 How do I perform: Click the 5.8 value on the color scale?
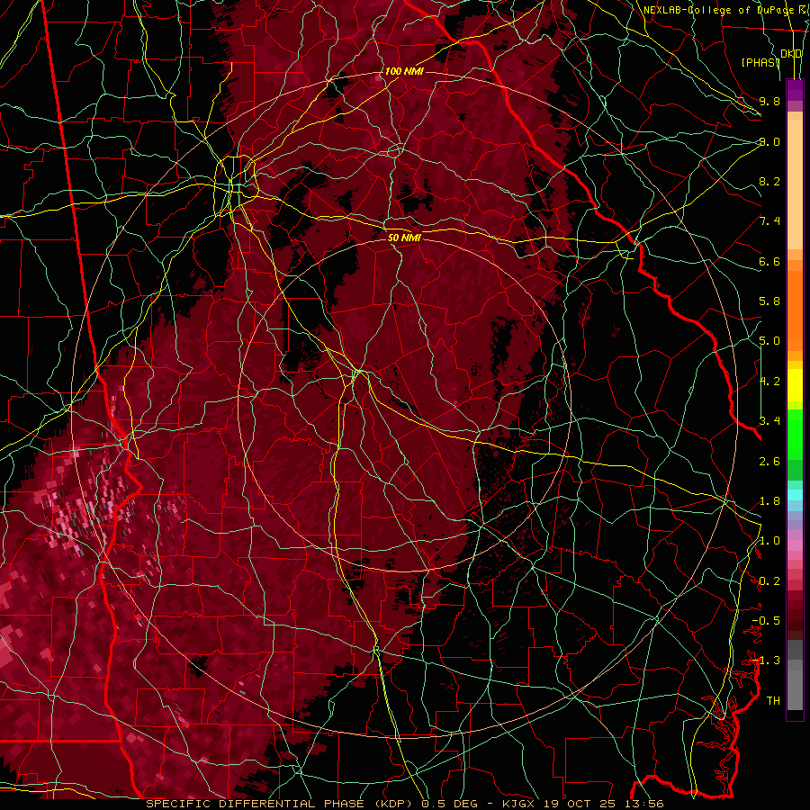[x=769, y=301]
